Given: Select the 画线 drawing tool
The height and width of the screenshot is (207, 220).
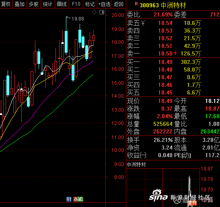Looking at the screenshot, I should (x=62, y=4).
